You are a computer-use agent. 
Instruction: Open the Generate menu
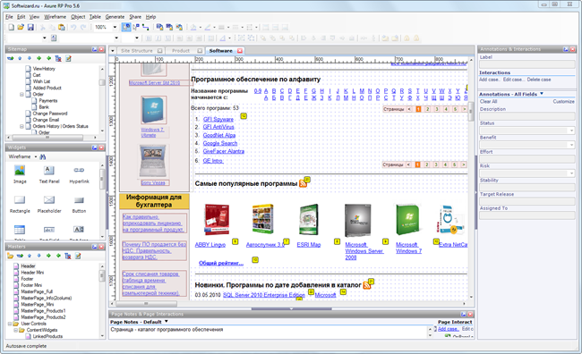point(115,17)
